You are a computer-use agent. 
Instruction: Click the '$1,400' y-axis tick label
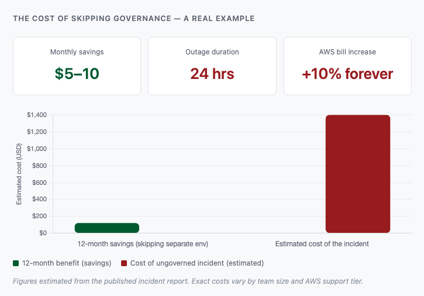[x=36, y=115]
